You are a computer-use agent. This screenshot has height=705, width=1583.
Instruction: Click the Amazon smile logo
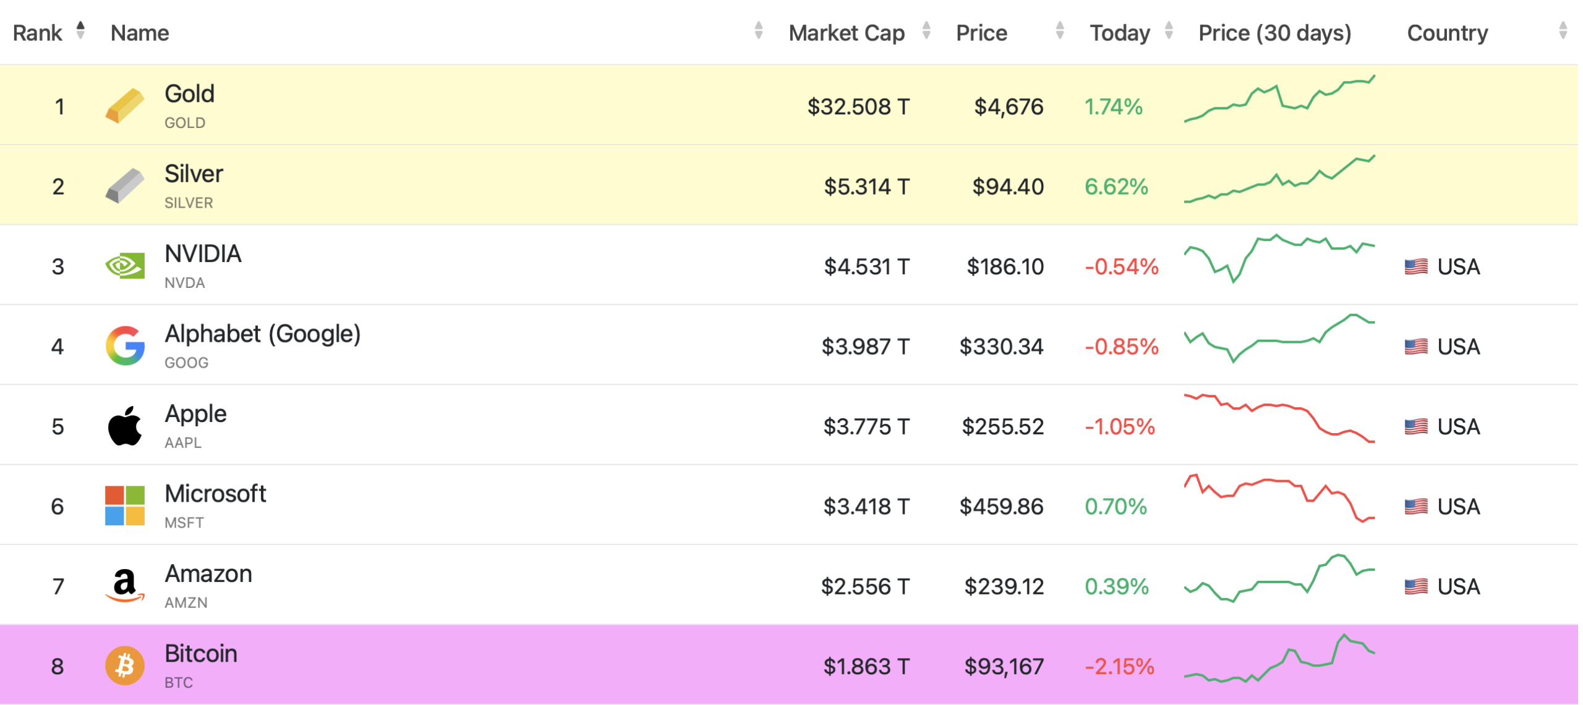point(124,585)
